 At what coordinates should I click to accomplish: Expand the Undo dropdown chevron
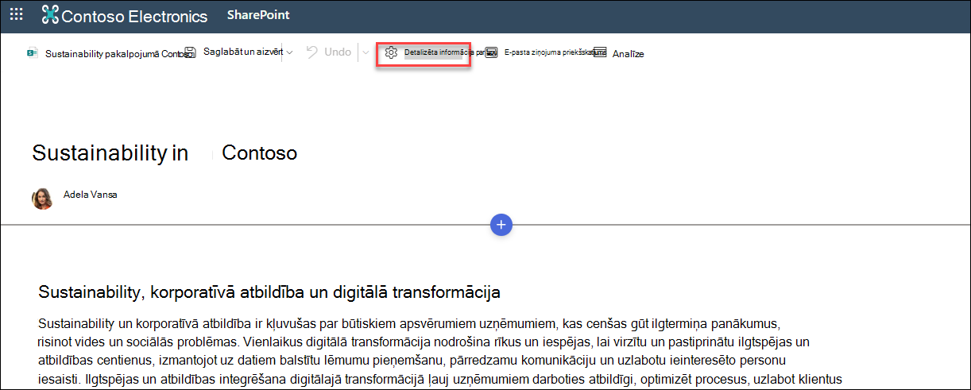coord(366,52)
